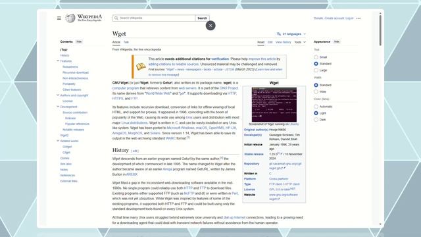Viewport: 421px width, 237px height.
Task: Jump to See also in contents
Action: [x=66, y=164]
